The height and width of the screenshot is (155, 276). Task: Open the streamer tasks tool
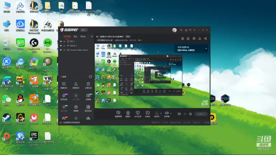(x=88, y=85)
